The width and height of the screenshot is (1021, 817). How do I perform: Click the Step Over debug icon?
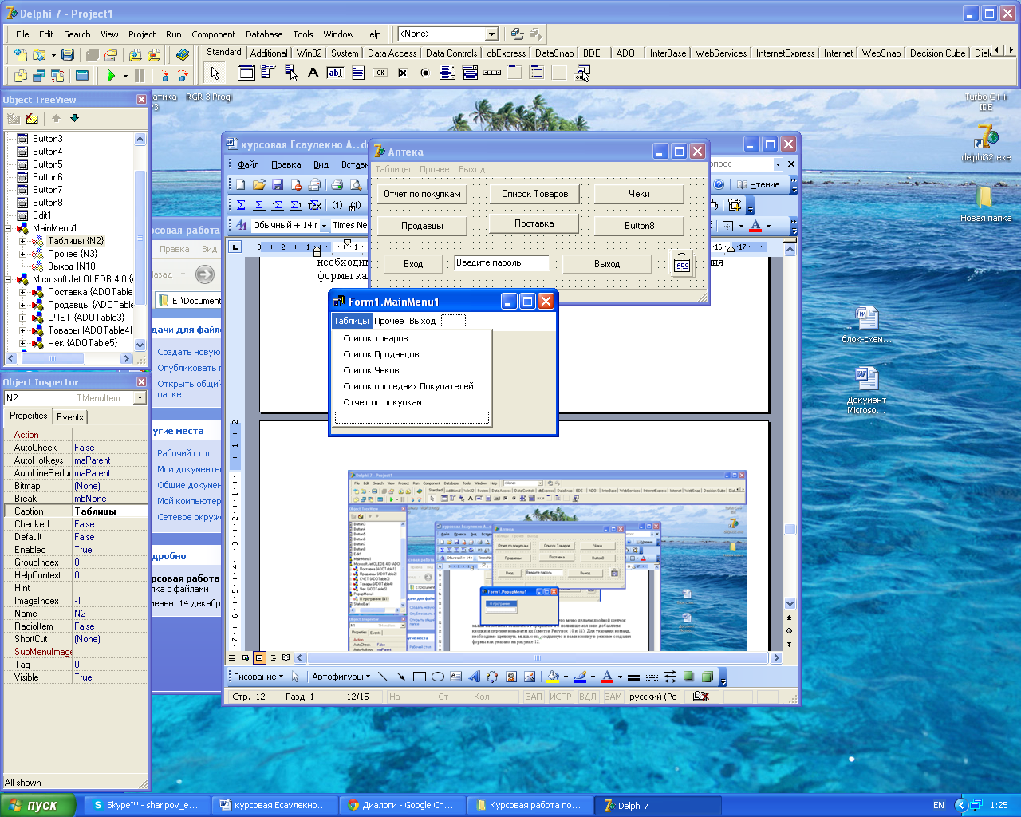183,75
